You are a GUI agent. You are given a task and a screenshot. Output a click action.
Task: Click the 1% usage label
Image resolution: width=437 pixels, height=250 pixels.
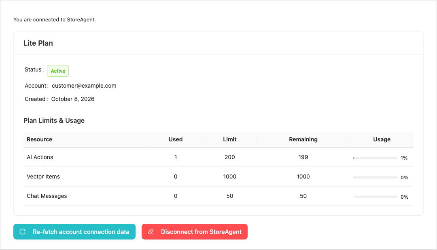[404, 158]
